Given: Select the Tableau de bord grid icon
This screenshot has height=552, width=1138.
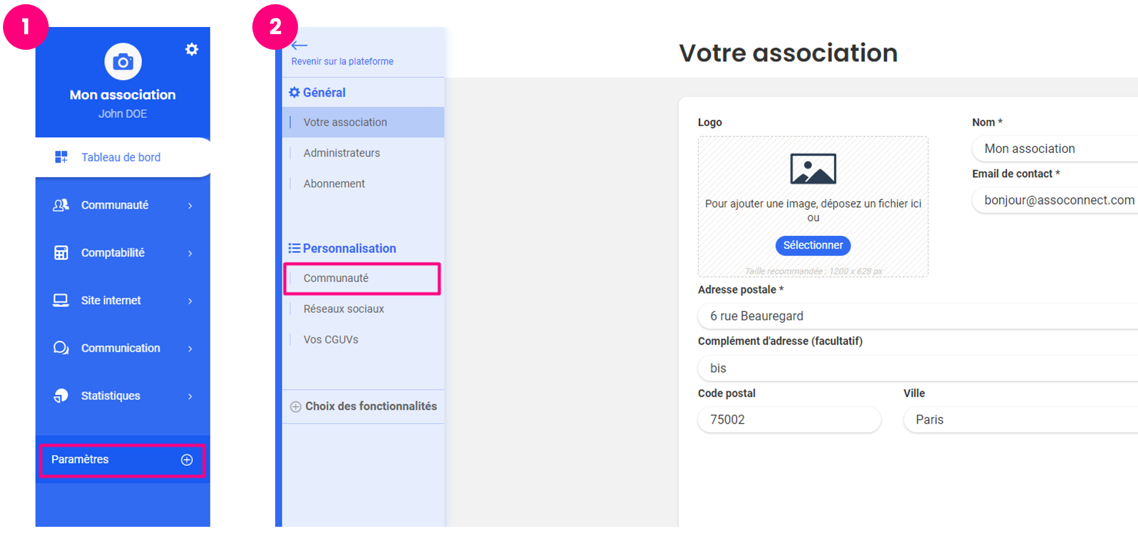Looking at the screenshot, I should click(x=61, y=157).
